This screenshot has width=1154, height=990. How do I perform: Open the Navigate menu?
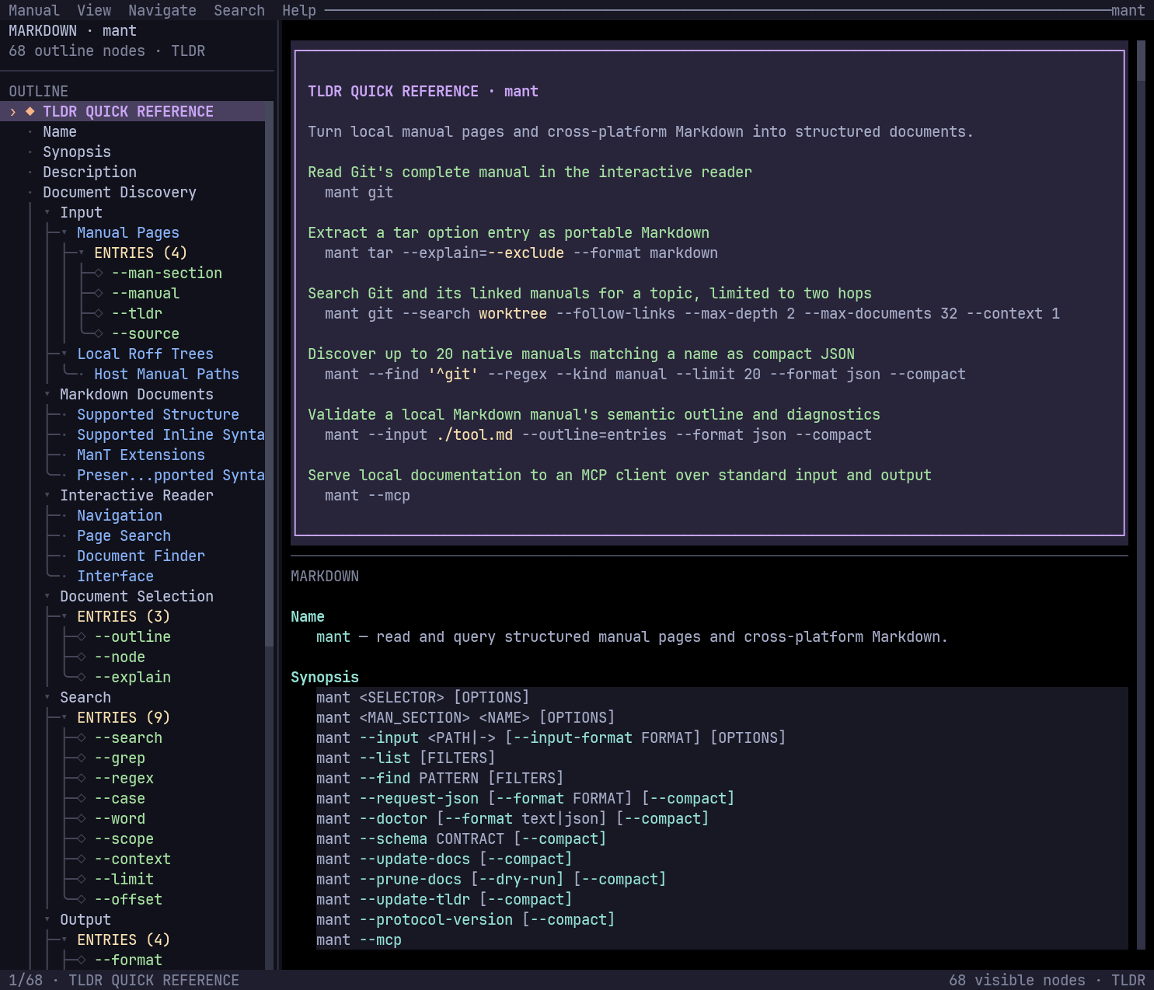tap(162, 10)
